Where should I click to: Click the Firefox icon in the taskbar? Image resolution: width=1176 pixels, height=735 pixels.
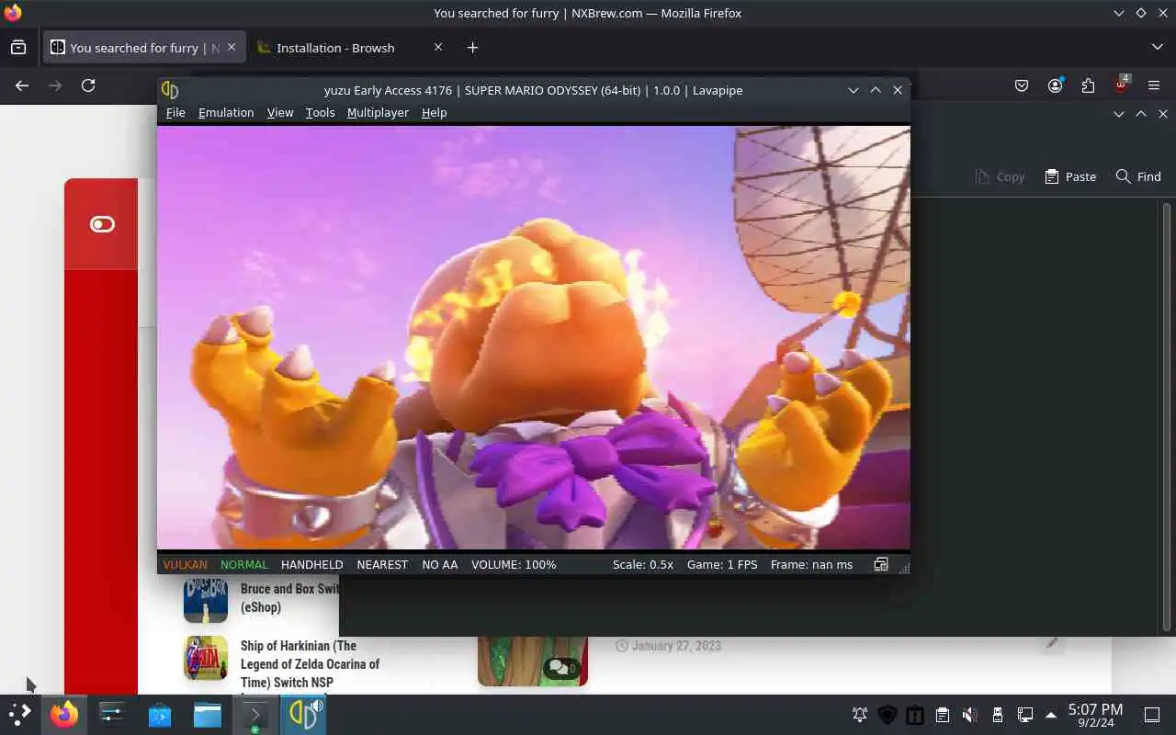point(64,715)
